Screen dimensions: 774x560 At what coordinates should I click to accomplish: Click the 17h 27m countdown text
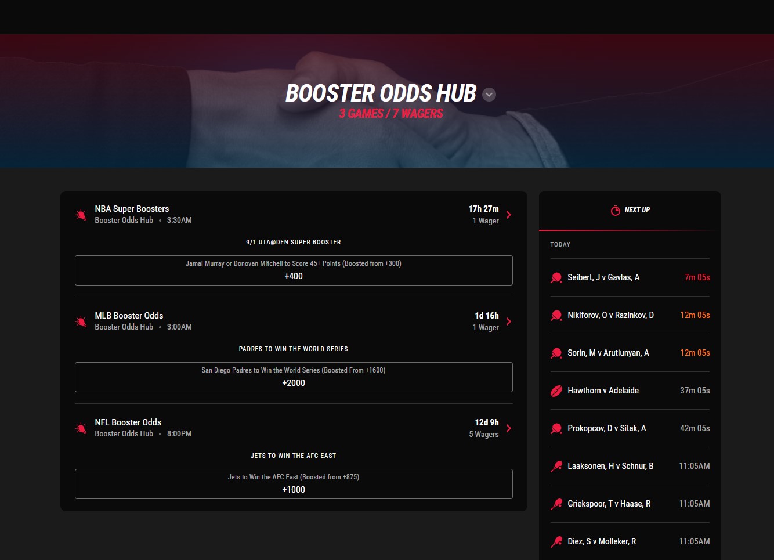click(483, 209)
